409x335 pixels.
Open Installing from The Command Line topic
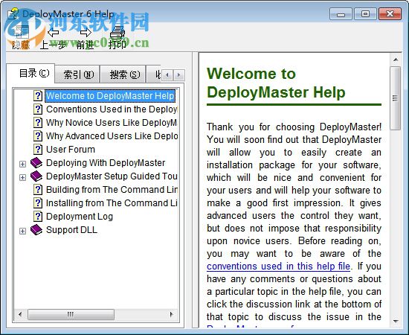pos(112,203)
